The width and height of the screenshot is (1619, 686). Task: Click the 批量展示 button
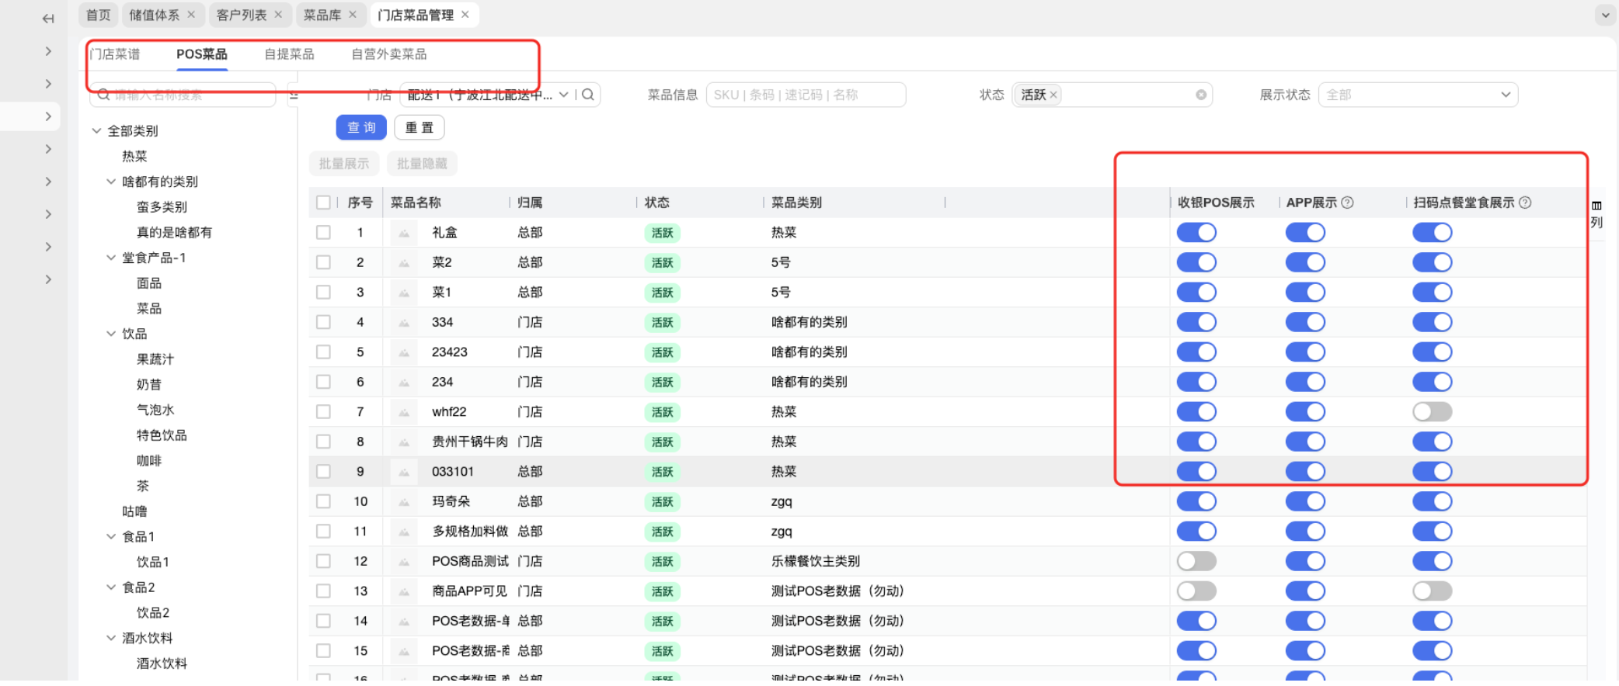344,164
